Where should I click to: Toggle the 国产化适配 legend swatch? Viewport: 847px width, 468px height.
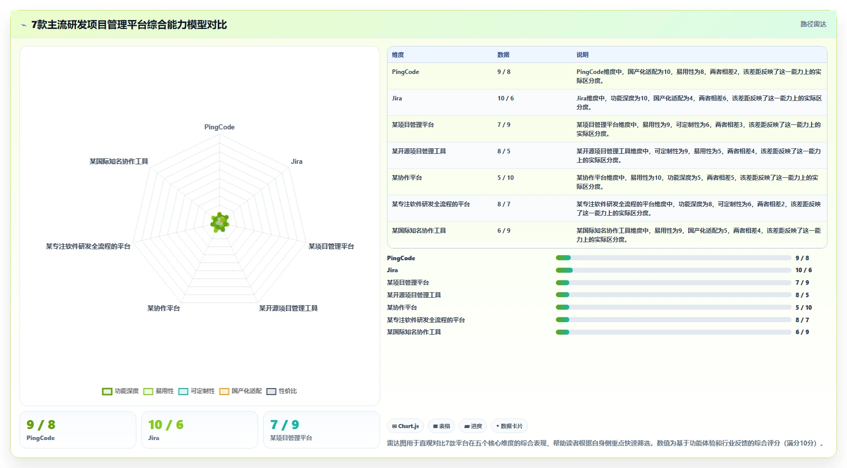pos(224,392)
